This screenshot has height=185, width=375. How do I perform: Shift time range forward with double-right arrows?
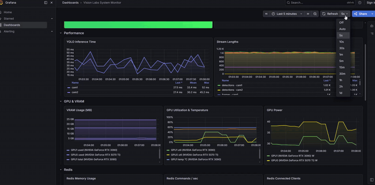point(308,14)
